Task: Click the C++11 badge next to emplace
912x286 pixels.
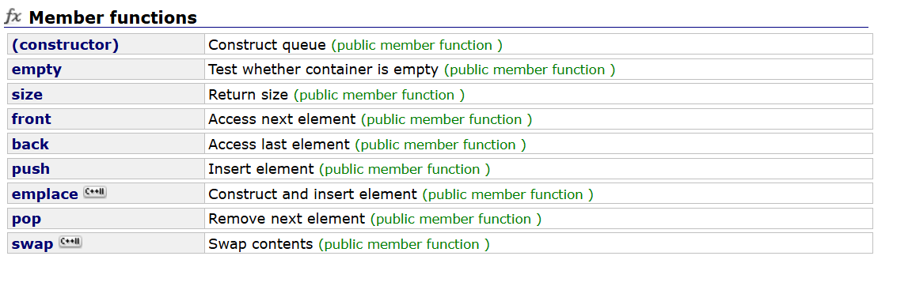Action: pos(95,193)
